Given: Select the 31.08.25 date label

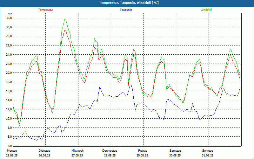Looking at the screenshot, I should pos(208,156).
